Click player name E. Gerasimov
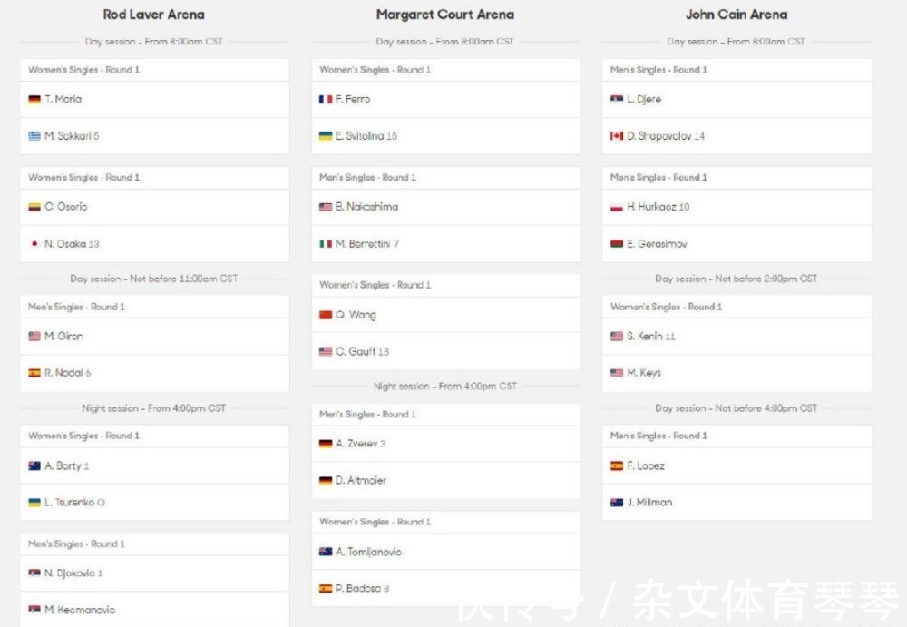Viewport: 907px width, 627px height. pos(657,244)
